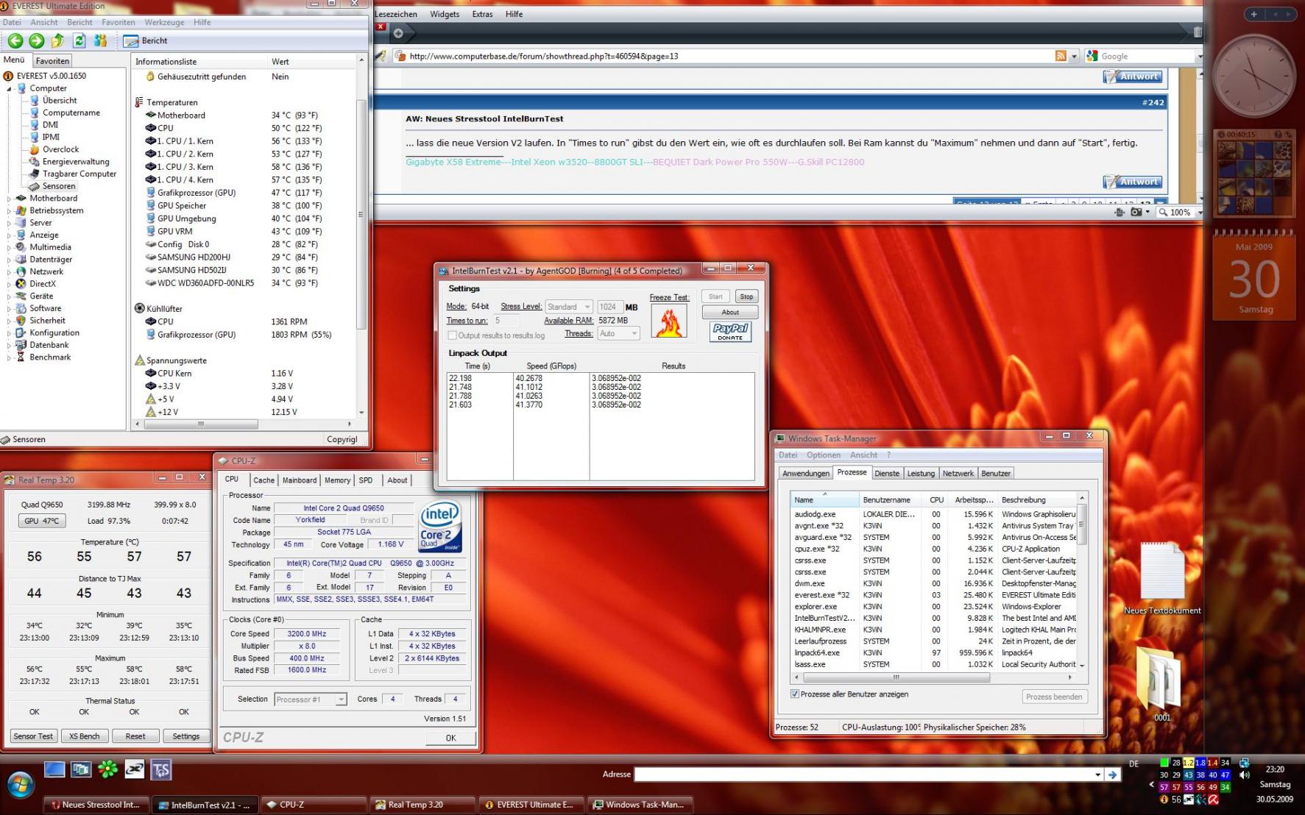Screen dimensions: 1305x815
Task: Click the GPU 47°C button in Real Temp
Action: (41, 521)
